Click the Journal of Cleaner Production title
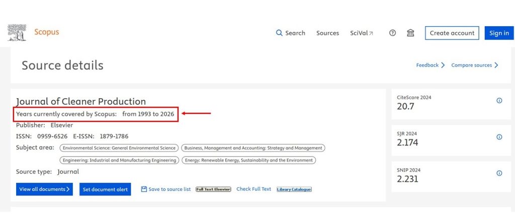 point(81,101)
